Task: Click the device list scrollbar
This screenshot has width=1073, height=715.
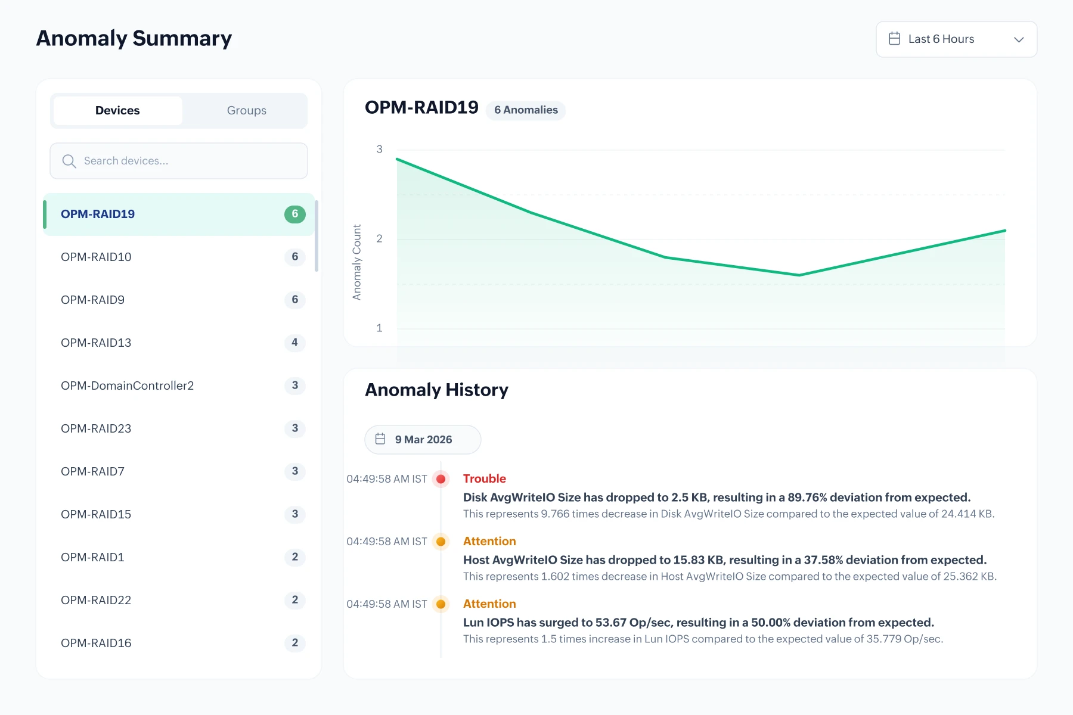Action: tap(316, 237)
